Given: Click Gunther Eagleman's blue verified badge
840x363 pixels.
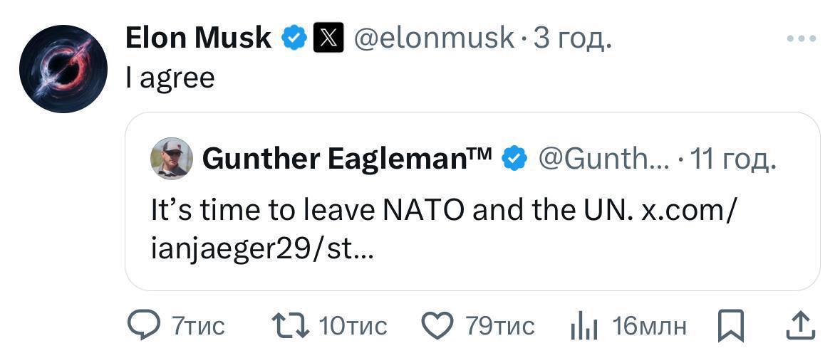Looking at the screenshot, I should [514, 159].
